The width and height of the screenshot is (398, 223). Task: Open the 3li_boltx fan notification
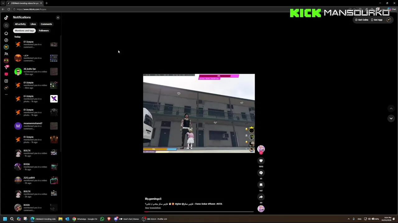coord(36,72)
